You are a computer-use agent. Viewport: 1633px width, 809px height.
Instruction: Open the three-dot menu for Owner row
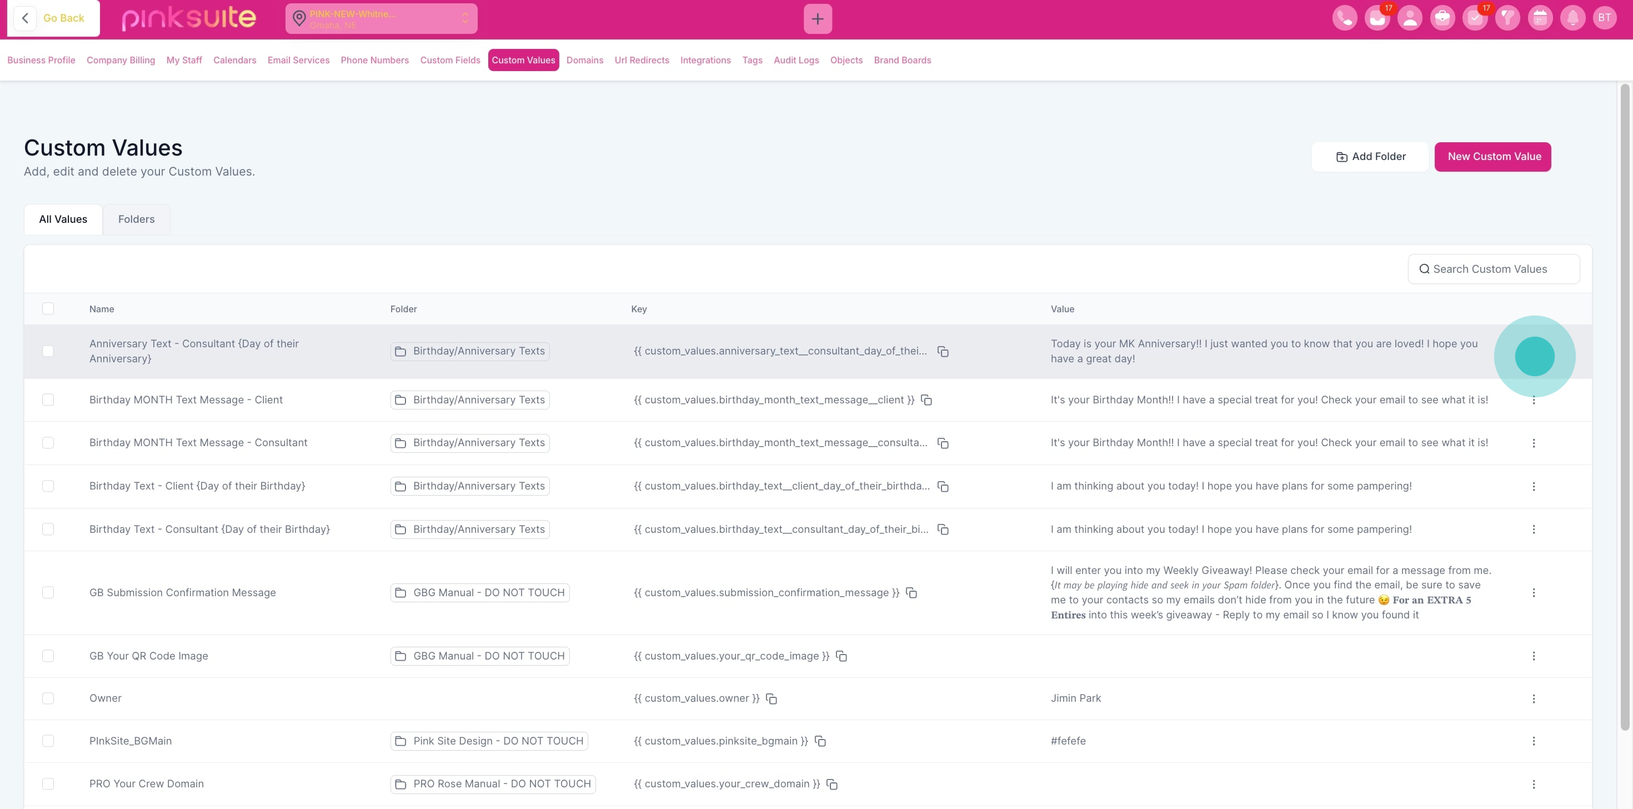coord(1534,698)
